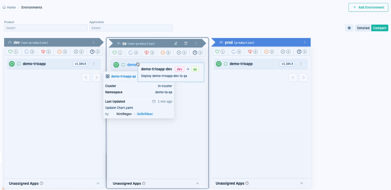Collapse Unassigned Apps in dev column
The image size is (391, 190).
pyautogui.click(x=98, y=183)
